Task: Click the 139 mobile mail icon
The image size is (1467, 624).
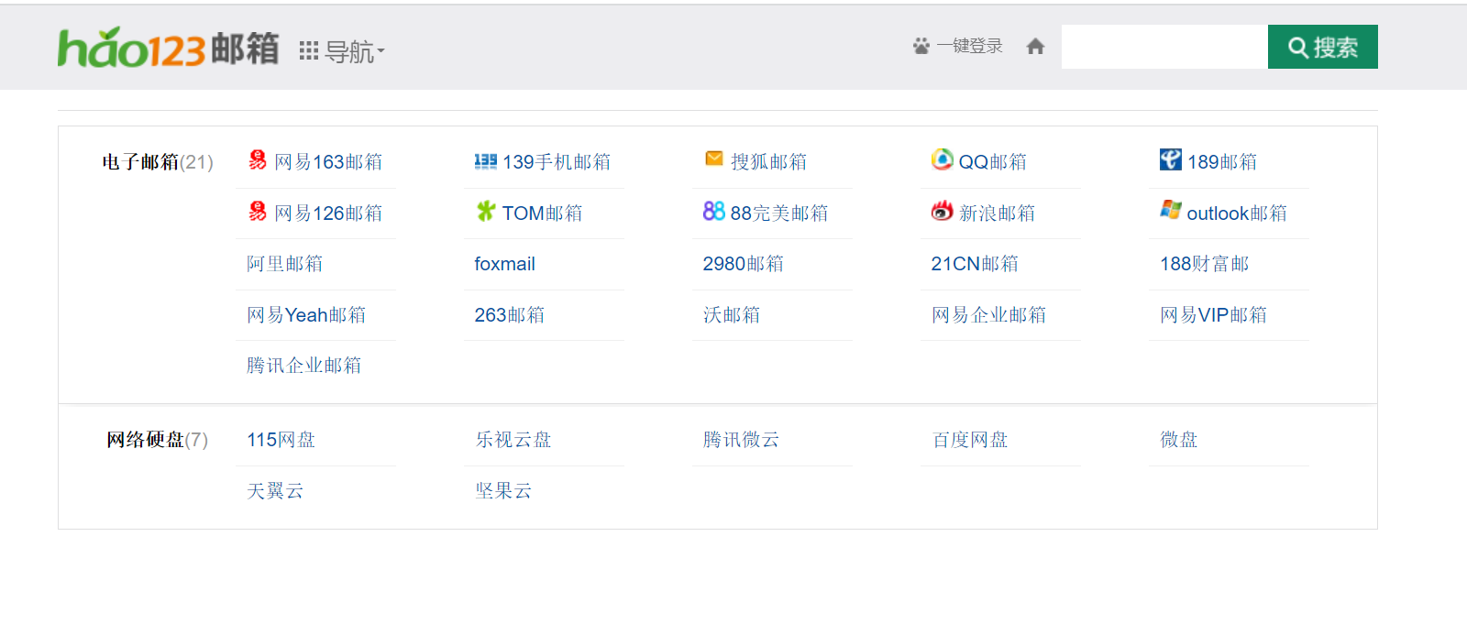Action: tap(485, 161)
